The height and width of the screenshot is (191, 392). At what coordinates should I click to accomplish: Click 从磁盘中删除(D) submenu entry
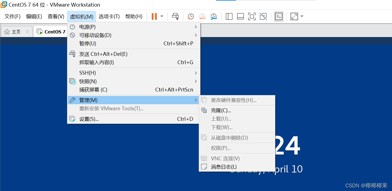coord(237,138)
